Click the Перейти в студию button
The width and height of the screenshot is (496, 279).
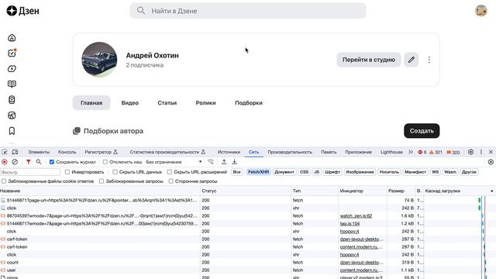tap(369, 60)
